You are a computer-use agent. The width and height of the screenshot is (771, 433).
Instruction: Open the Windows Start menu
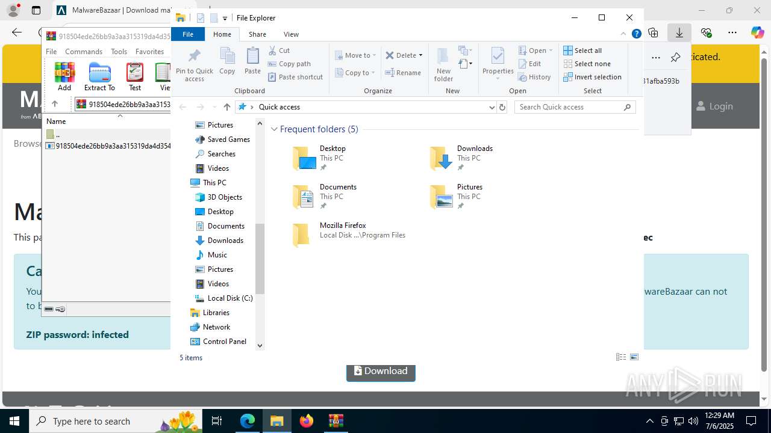coord(14,421)
